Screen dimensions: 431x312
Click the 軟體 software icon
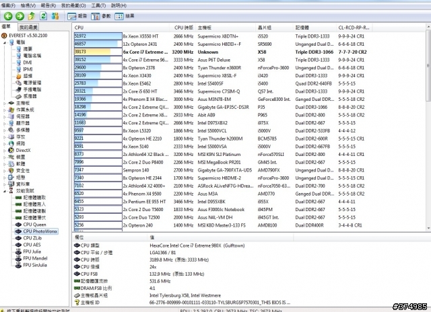click(x=11, y=164)
